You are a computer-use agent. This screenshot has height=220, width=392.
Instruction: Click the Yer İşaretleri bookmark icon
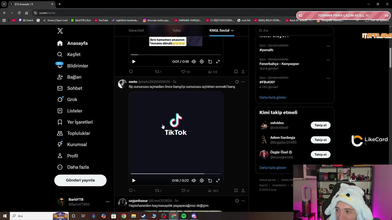tap(60, 122)
